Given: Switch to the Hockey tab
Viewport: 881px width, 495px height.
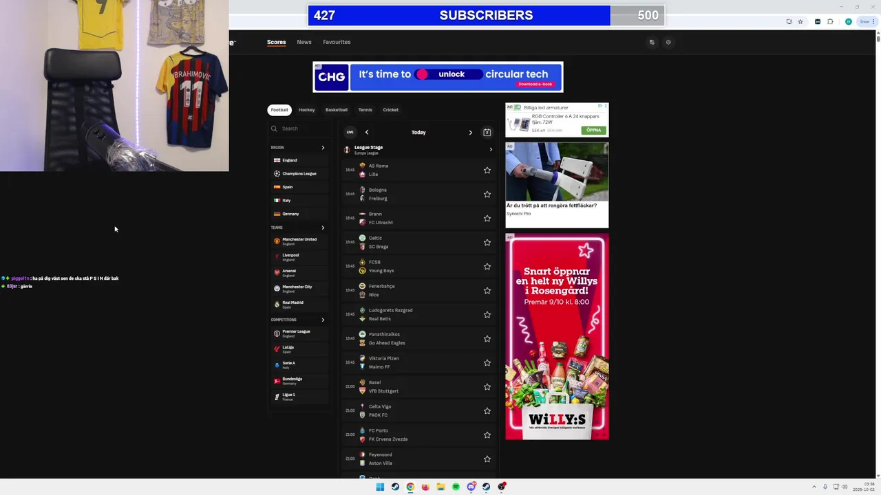Looking at the screenshot, I should (x=306, y=110).
